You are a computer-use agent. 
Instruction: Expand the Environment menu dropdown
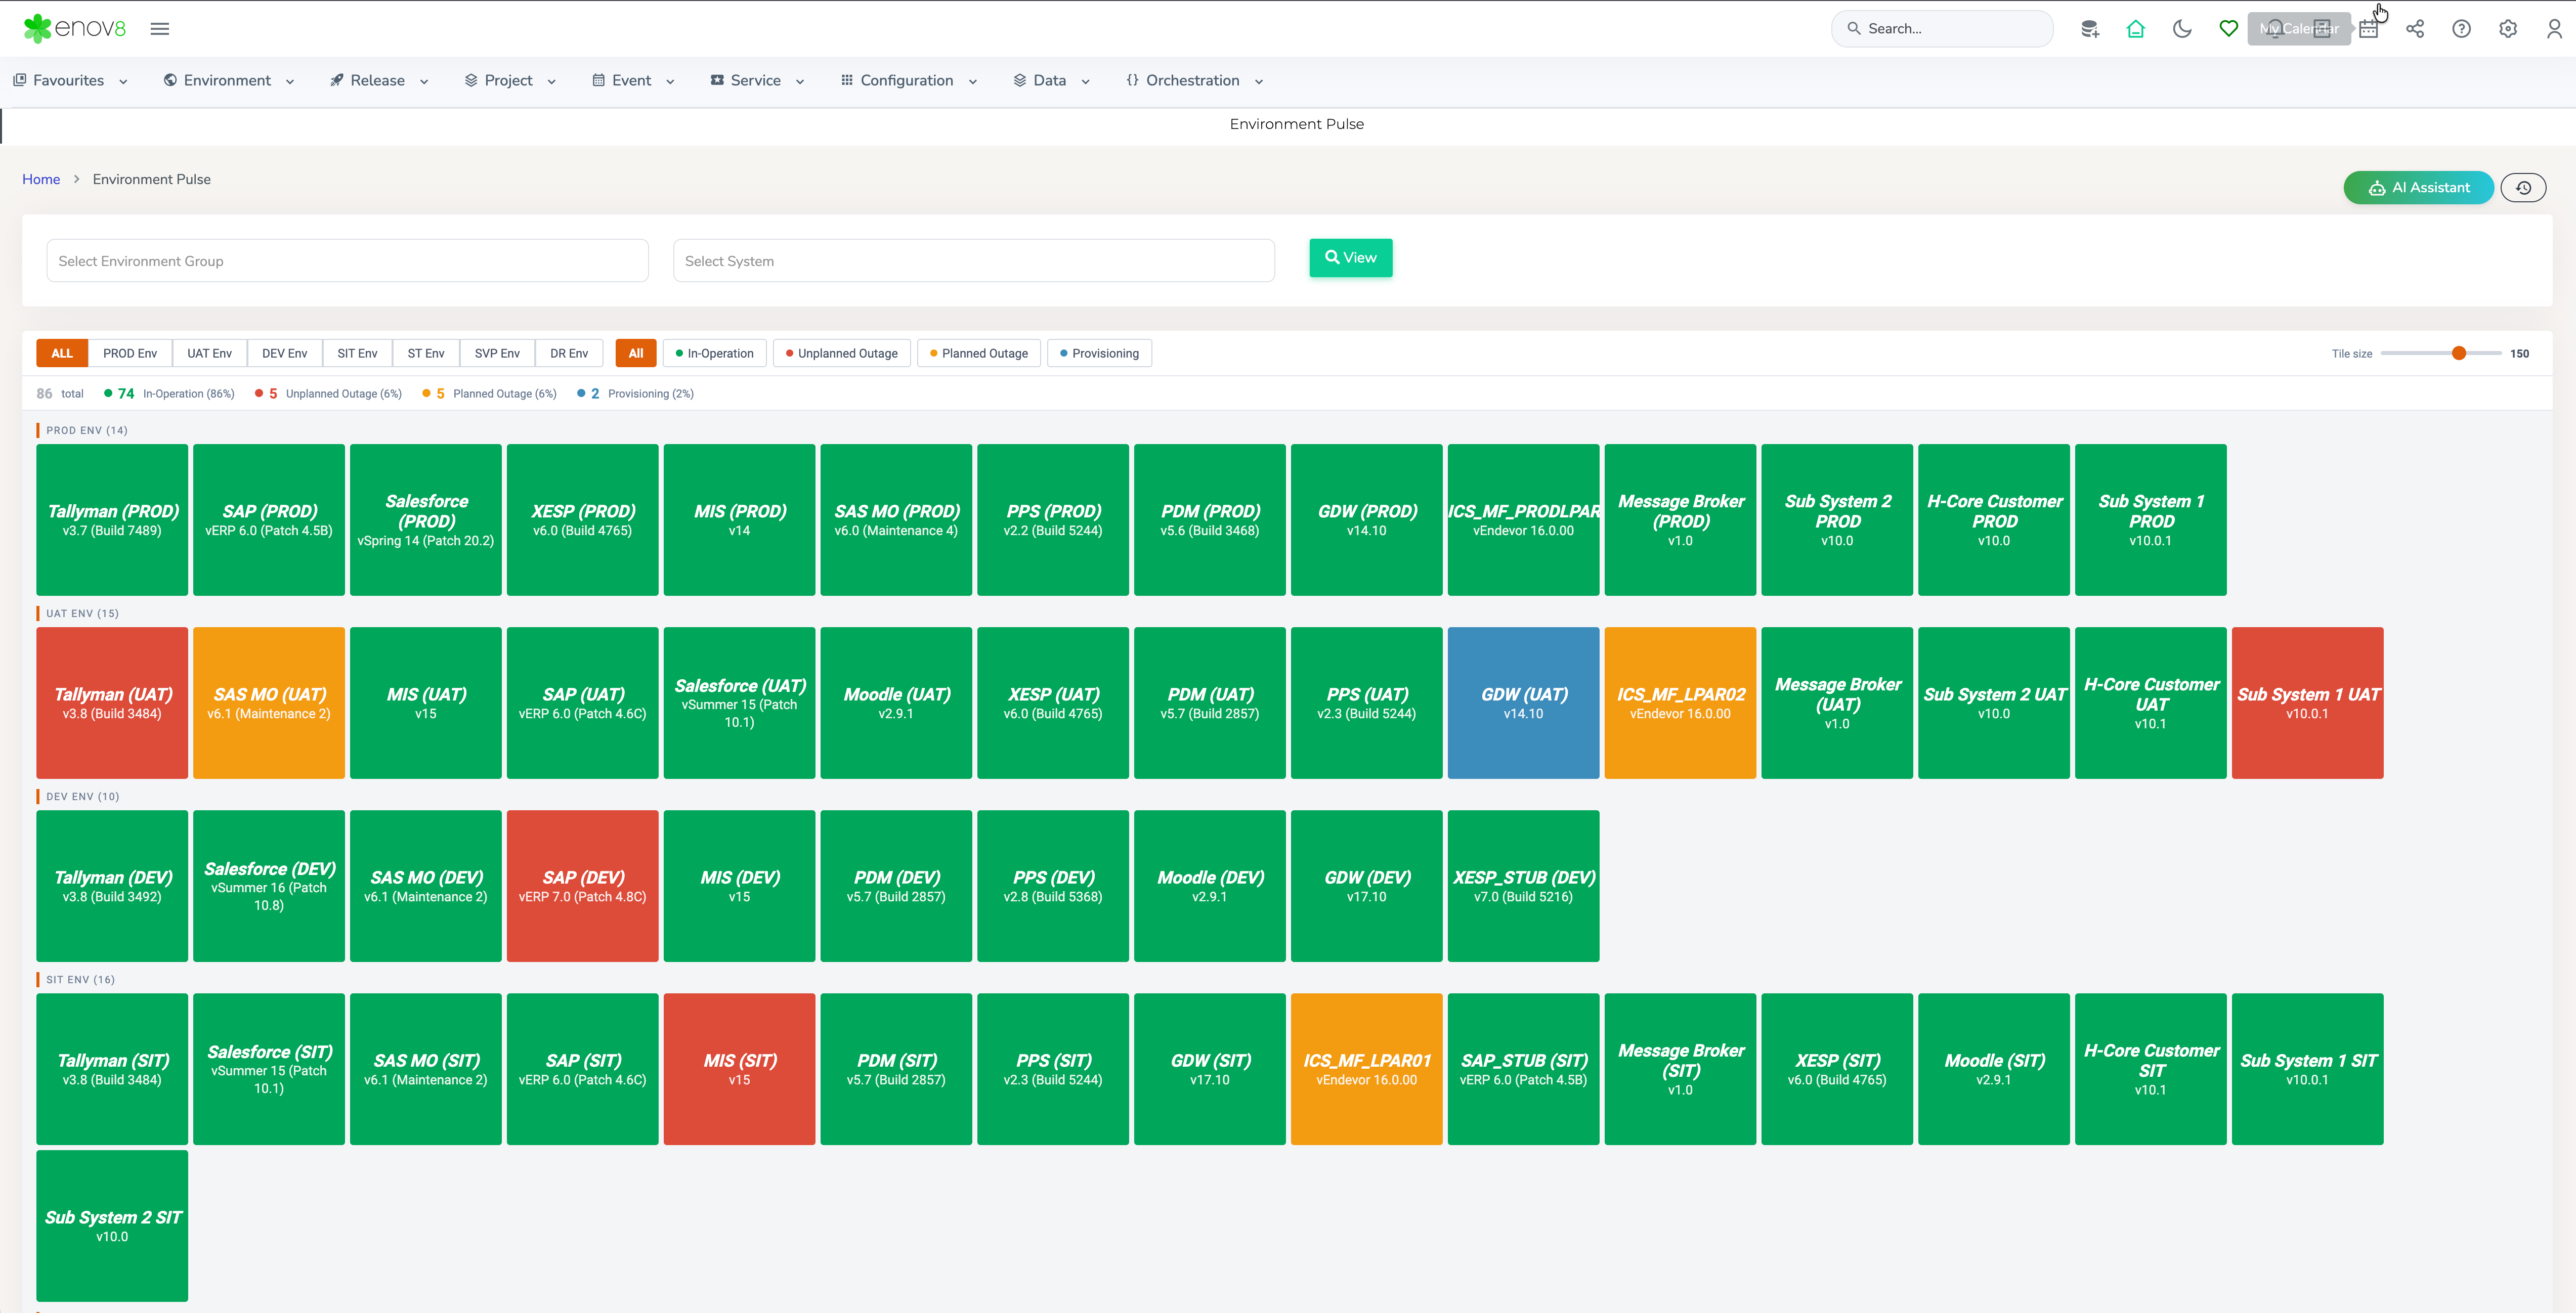click(x=229, y=80)
